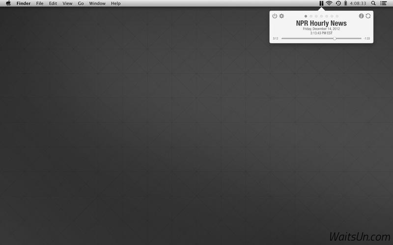This screenshot has width=393, height=245.
Task: Select the fifth page dot
Action: [x=327, y=16]
